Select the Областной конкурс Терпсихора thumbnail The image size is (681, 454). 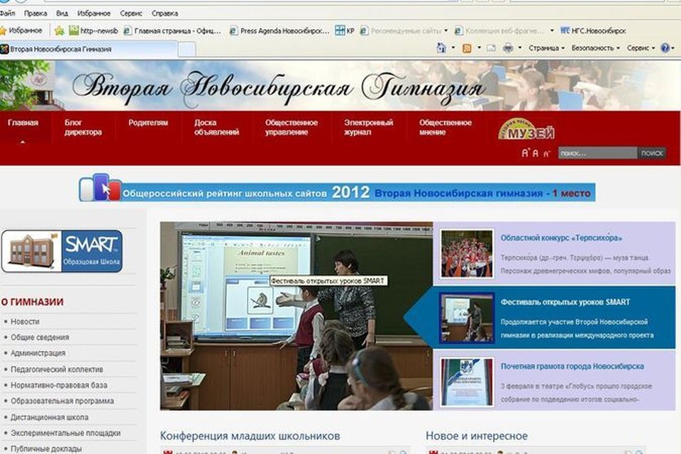466,253
